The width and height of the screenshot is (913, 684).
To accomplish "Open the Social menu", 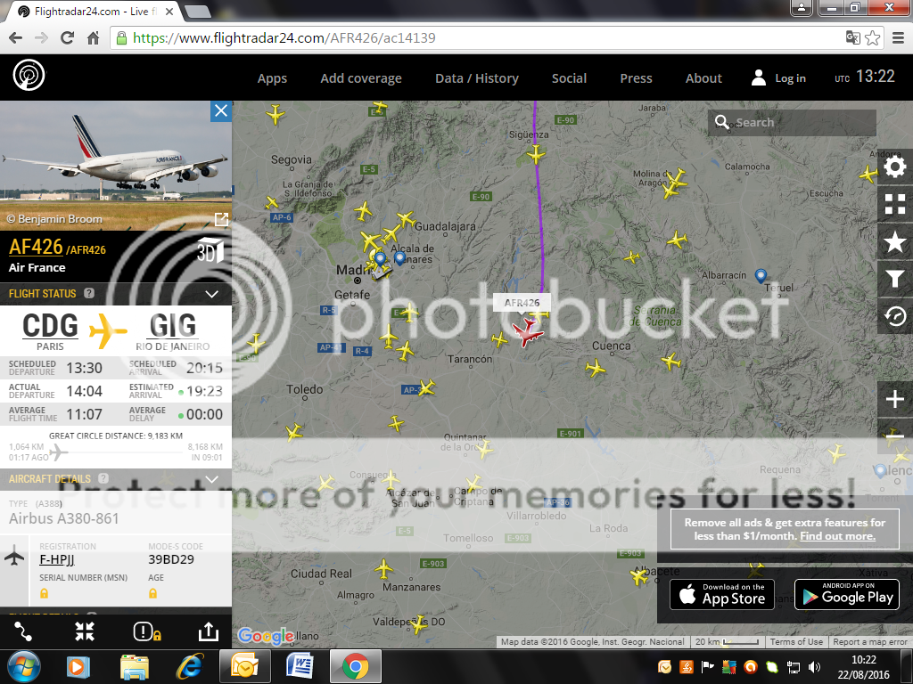I will pos(569,78).
